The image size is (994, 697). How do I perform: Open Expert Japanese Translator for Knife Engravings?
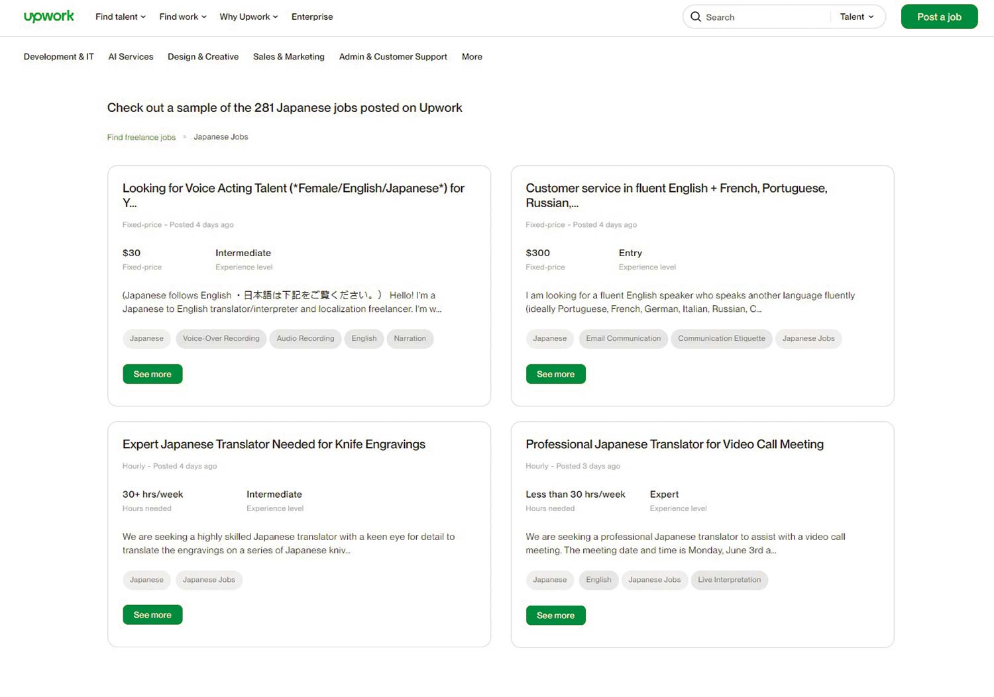[x=274, y=444]
